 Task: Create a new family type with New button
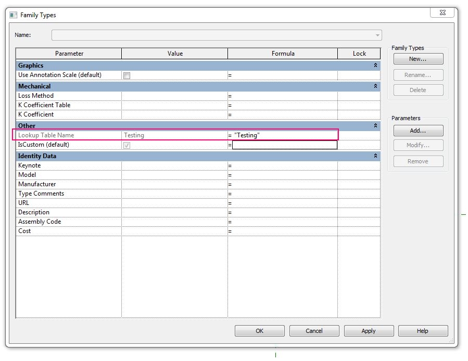coord(418,58)
